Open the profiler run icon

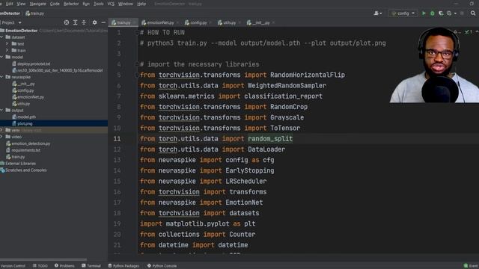click(x=449, y=13)
